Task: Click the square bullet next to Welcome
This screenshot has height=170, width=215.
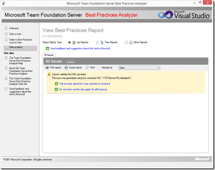Action: pos(6,28)
